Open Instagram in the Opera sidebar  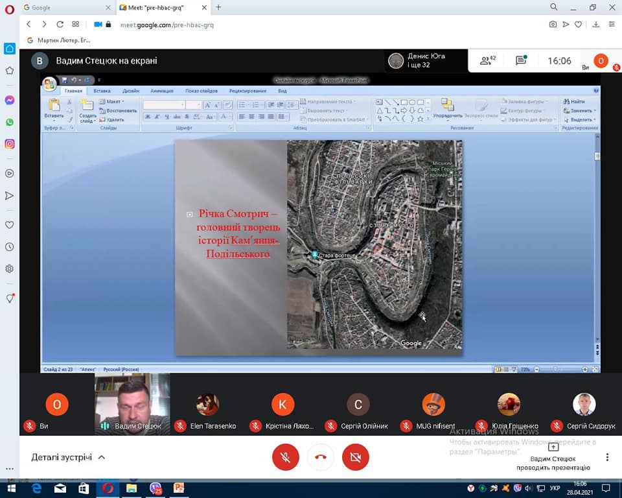click(10, 144)
